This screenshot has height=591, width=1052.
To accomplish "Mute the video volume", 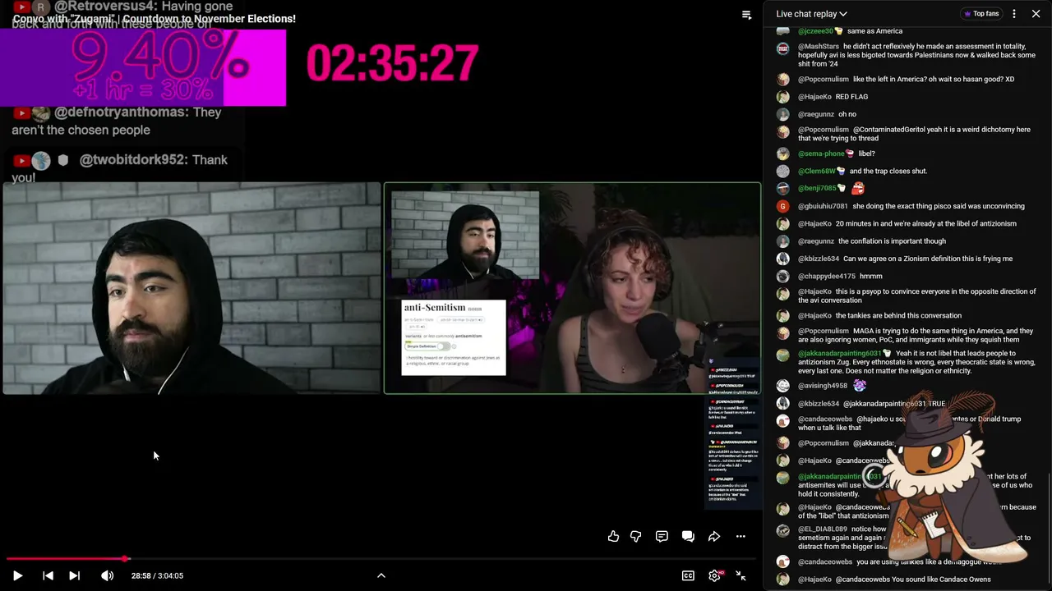I will 107,575.
